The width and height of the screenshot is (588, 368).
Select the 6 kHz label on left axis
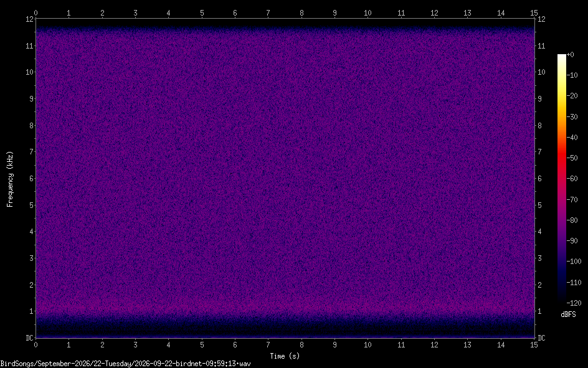(32, 178)
